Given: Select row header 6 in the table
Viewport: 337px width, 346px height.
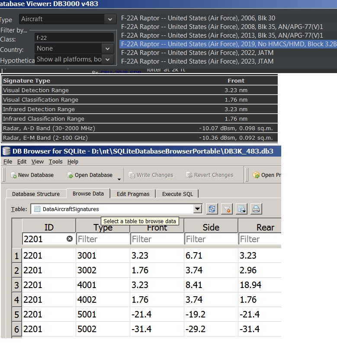Looking at the screenshot, I should coord(17,329).
